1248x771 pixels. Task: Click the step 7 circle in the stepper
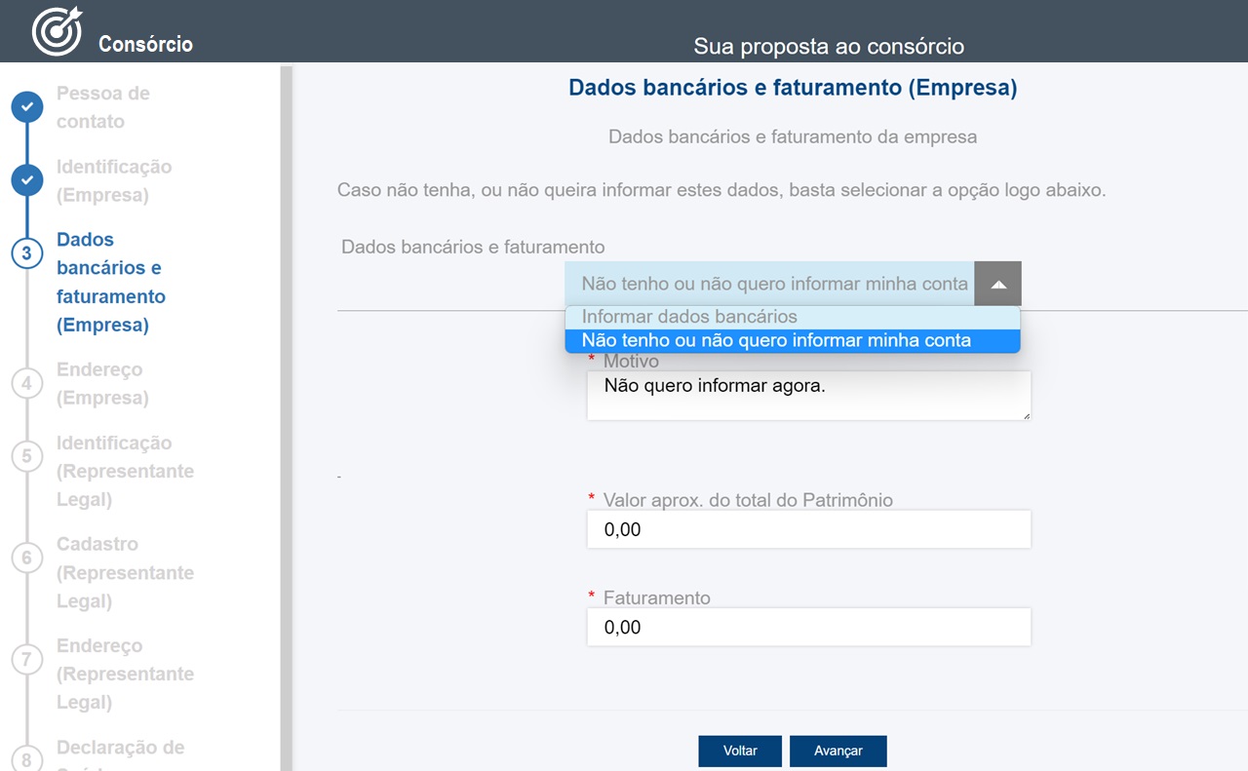pyautogui.click(x=27, y=659)
